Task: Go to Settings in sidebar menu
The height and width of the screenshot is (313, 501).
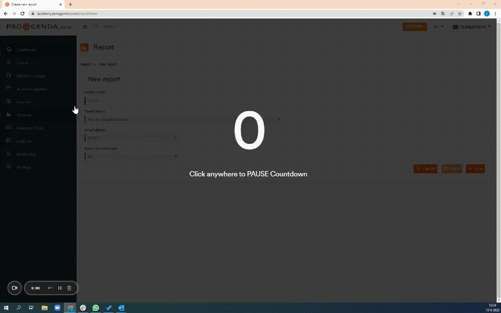Action: [x=24, y=167]
